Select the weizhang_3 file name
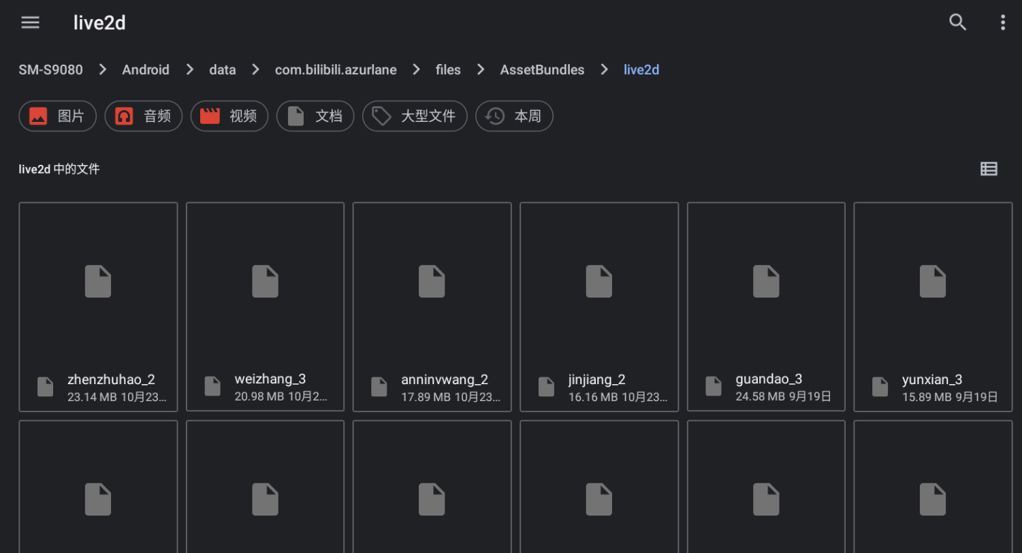This screenshot has width=1022, height=553. [x=270, y=379]
